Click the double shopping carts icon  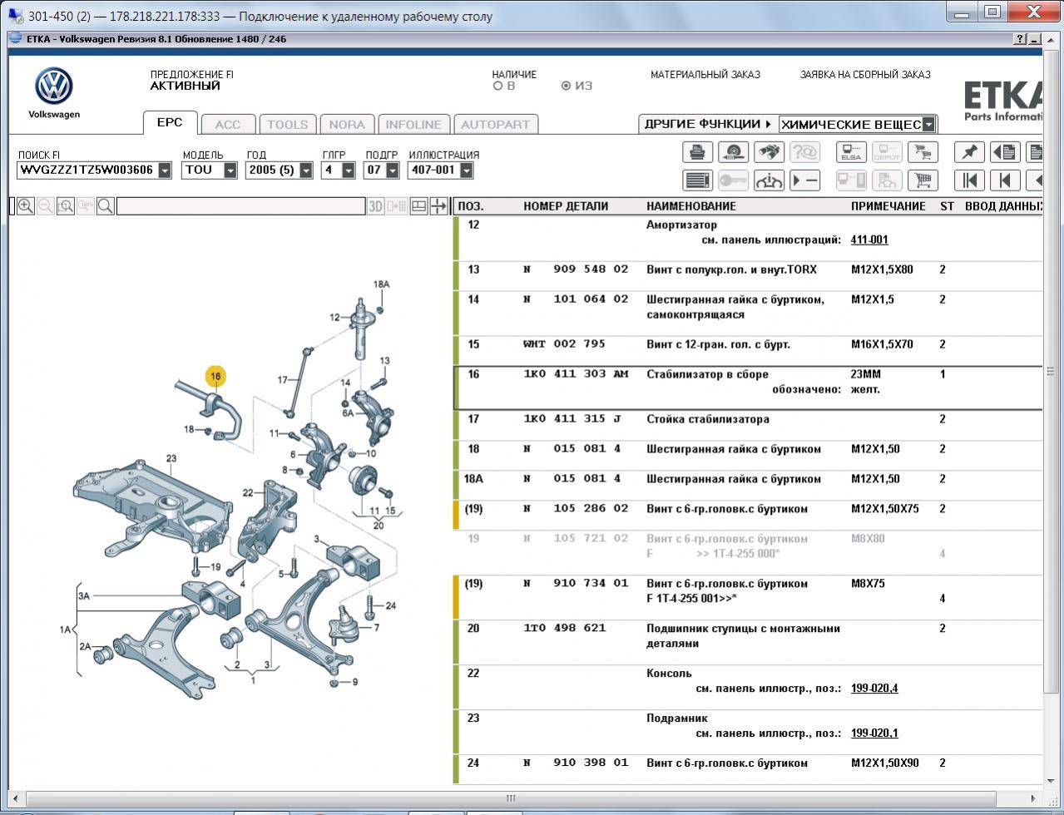[x=923, y=152]
